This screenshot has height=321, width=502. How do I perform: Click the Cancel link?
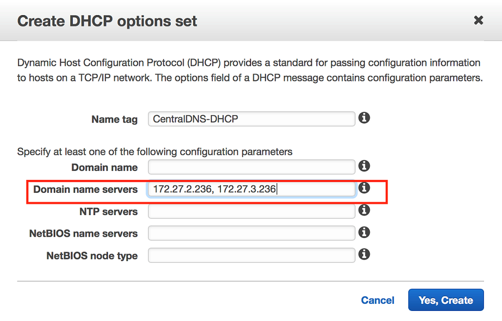coord(378,300)
